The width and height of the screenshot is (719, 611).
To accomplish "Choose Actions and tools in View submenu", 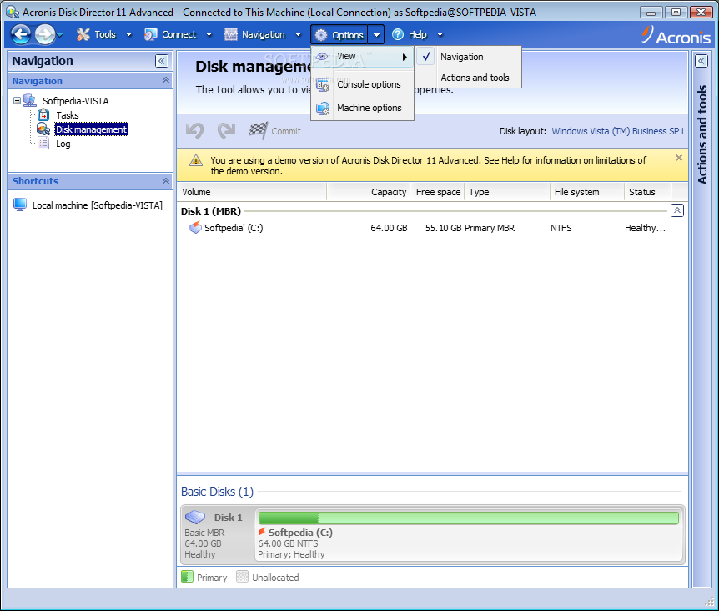I will pos(475,78).
